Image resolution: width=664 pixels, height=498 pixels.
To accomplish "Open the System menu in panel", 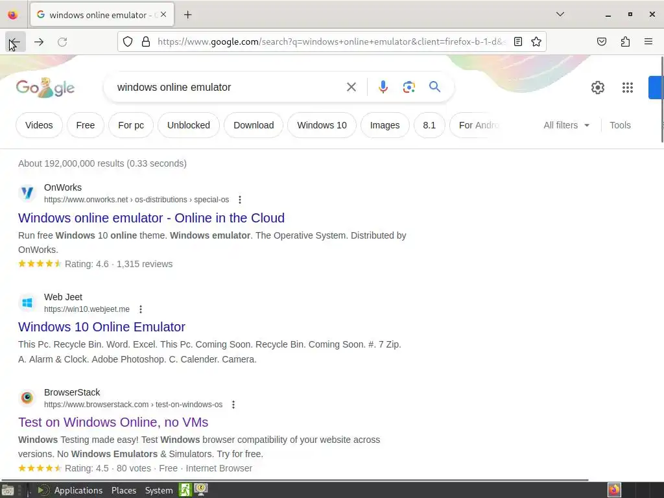I will pos(159,490).
